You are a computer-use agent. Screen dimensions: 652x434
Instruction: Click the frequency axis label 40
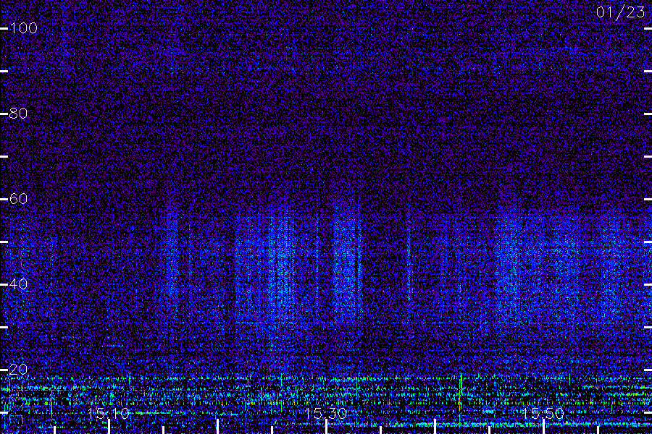[x=18, y=284]
